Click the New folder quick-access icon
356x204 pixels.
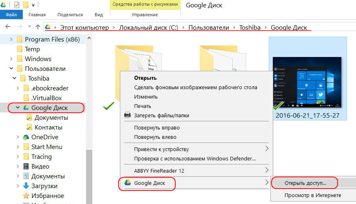26,4
